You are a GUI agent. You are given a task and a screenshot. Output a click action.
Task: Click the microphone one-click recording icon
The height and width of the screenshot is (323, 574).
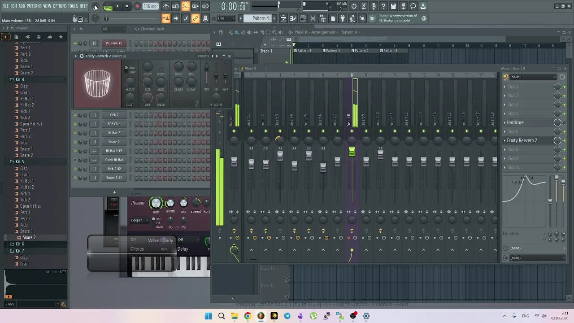(374, 6)
